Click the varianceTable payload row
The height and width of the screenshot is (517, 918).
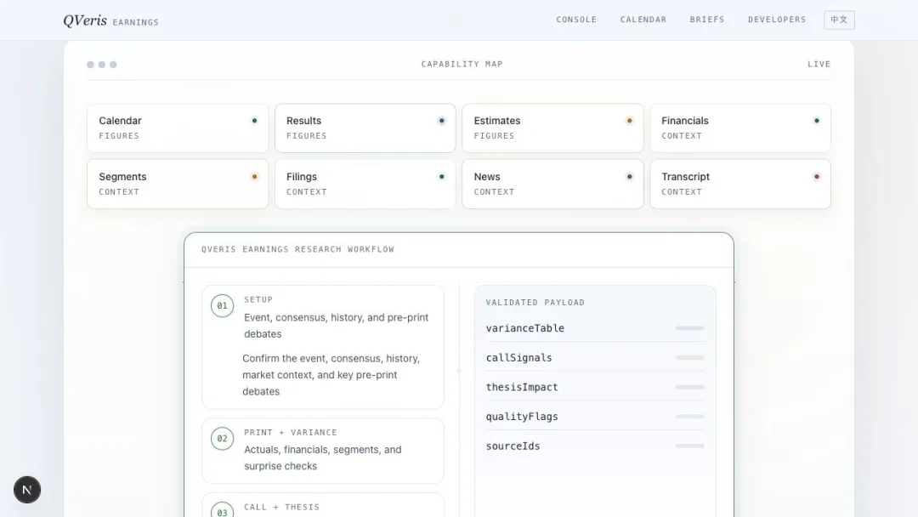595,328
